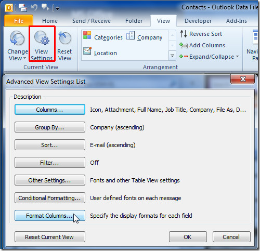The width and height of the screenshot is (260, 251).
Task: Open Customize Quick Access Toolbar dropdown
Action: 57,8
